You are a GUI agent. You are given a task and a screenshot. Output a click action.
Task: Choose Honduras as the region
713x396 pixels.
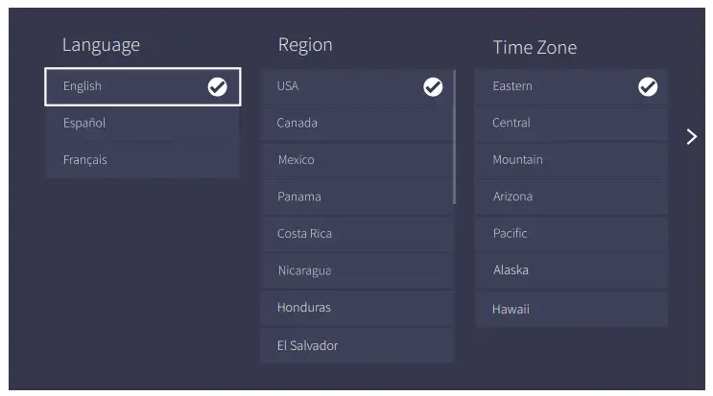coord(357,308)
